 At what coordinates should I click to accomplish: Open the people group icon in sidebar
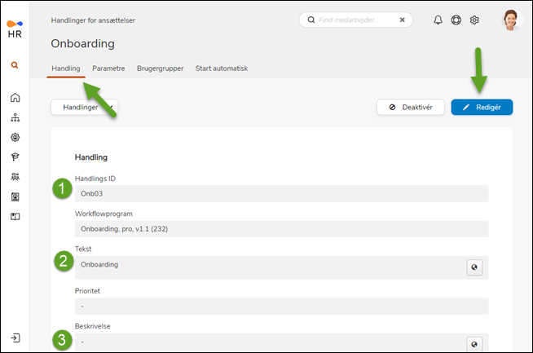(15, 177)
